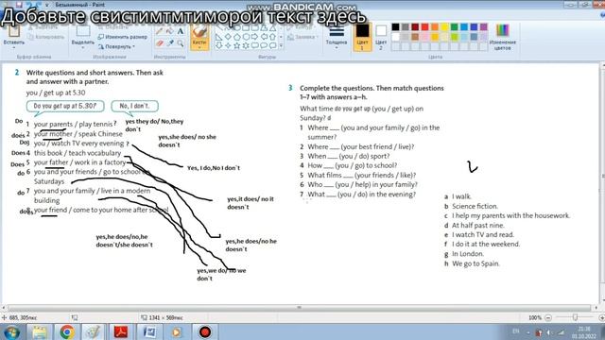This screenshot has height=340, width=605.
Task: Open the Вставить dropdown arrow
Action: (x=14, y=48)
